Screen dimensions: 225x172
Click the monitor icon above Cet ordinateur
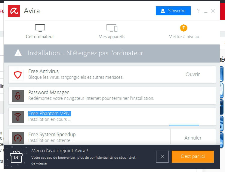[x=40, y=28]
